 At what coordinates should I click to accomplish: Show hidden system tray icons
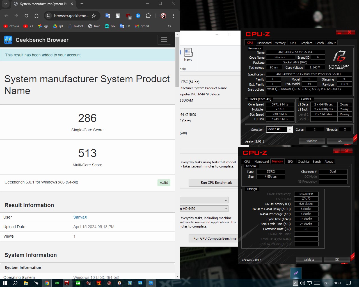pyautogui.click(x=296, y=283)
